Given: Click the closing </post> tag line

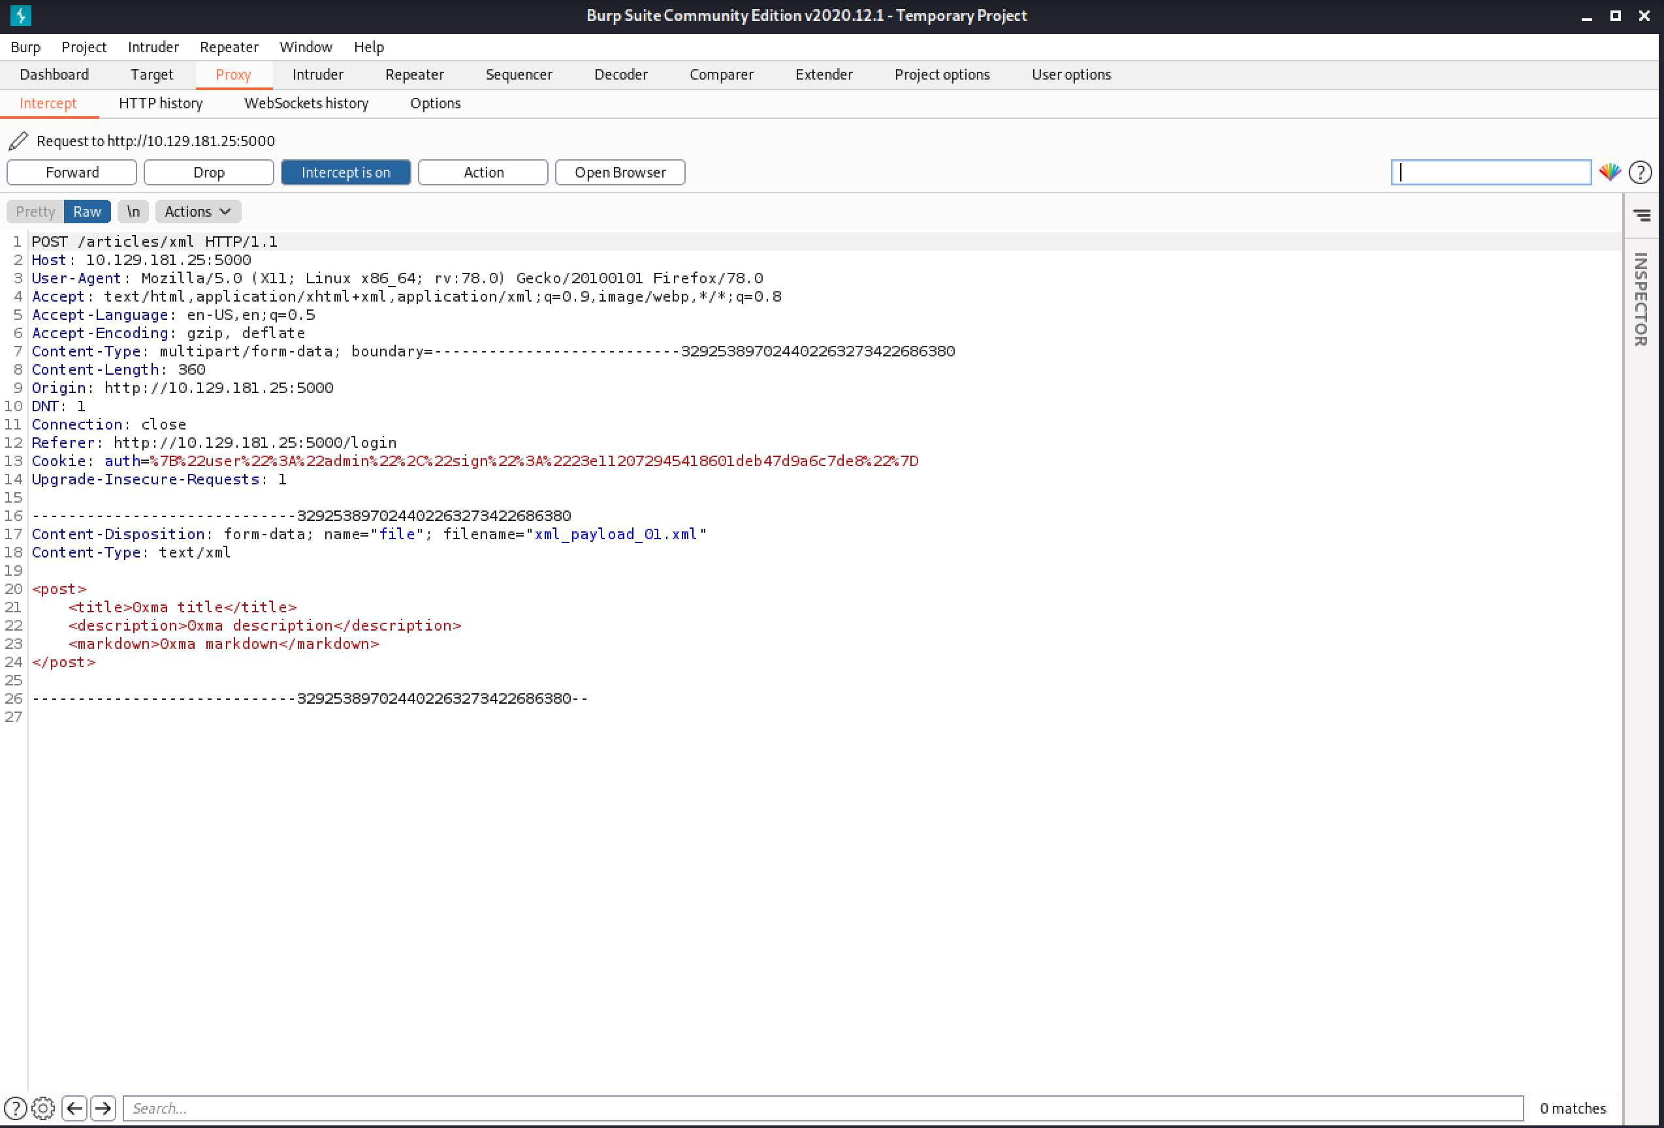Looking at the screenshot, I should click(x=64, y=662).
